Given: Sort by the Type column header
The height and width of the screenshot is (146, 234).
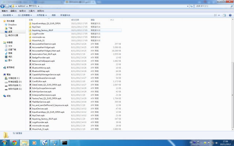Looking at the screenshot, I should (x=99, y=20).
